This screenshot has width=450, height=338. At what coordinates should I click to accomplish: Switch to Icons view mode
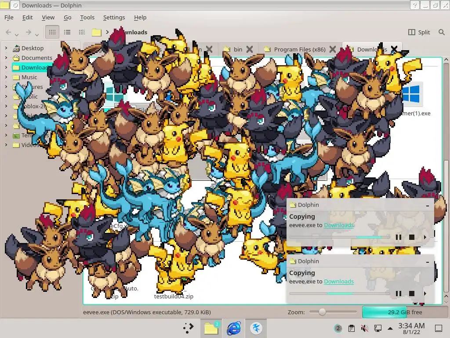tap(52, 32)
